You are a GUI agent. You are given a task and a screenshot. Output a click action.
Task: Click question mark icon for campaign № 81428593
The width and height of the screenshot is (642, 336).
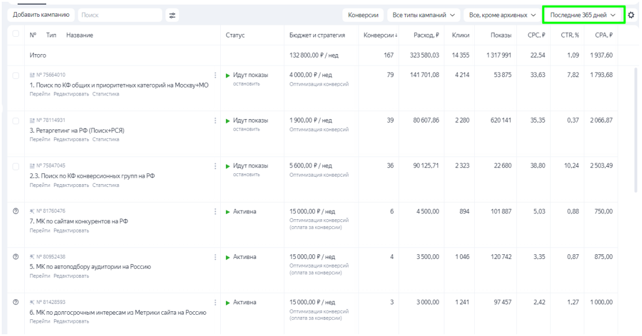pyautogui.click(x=16, y=302)
